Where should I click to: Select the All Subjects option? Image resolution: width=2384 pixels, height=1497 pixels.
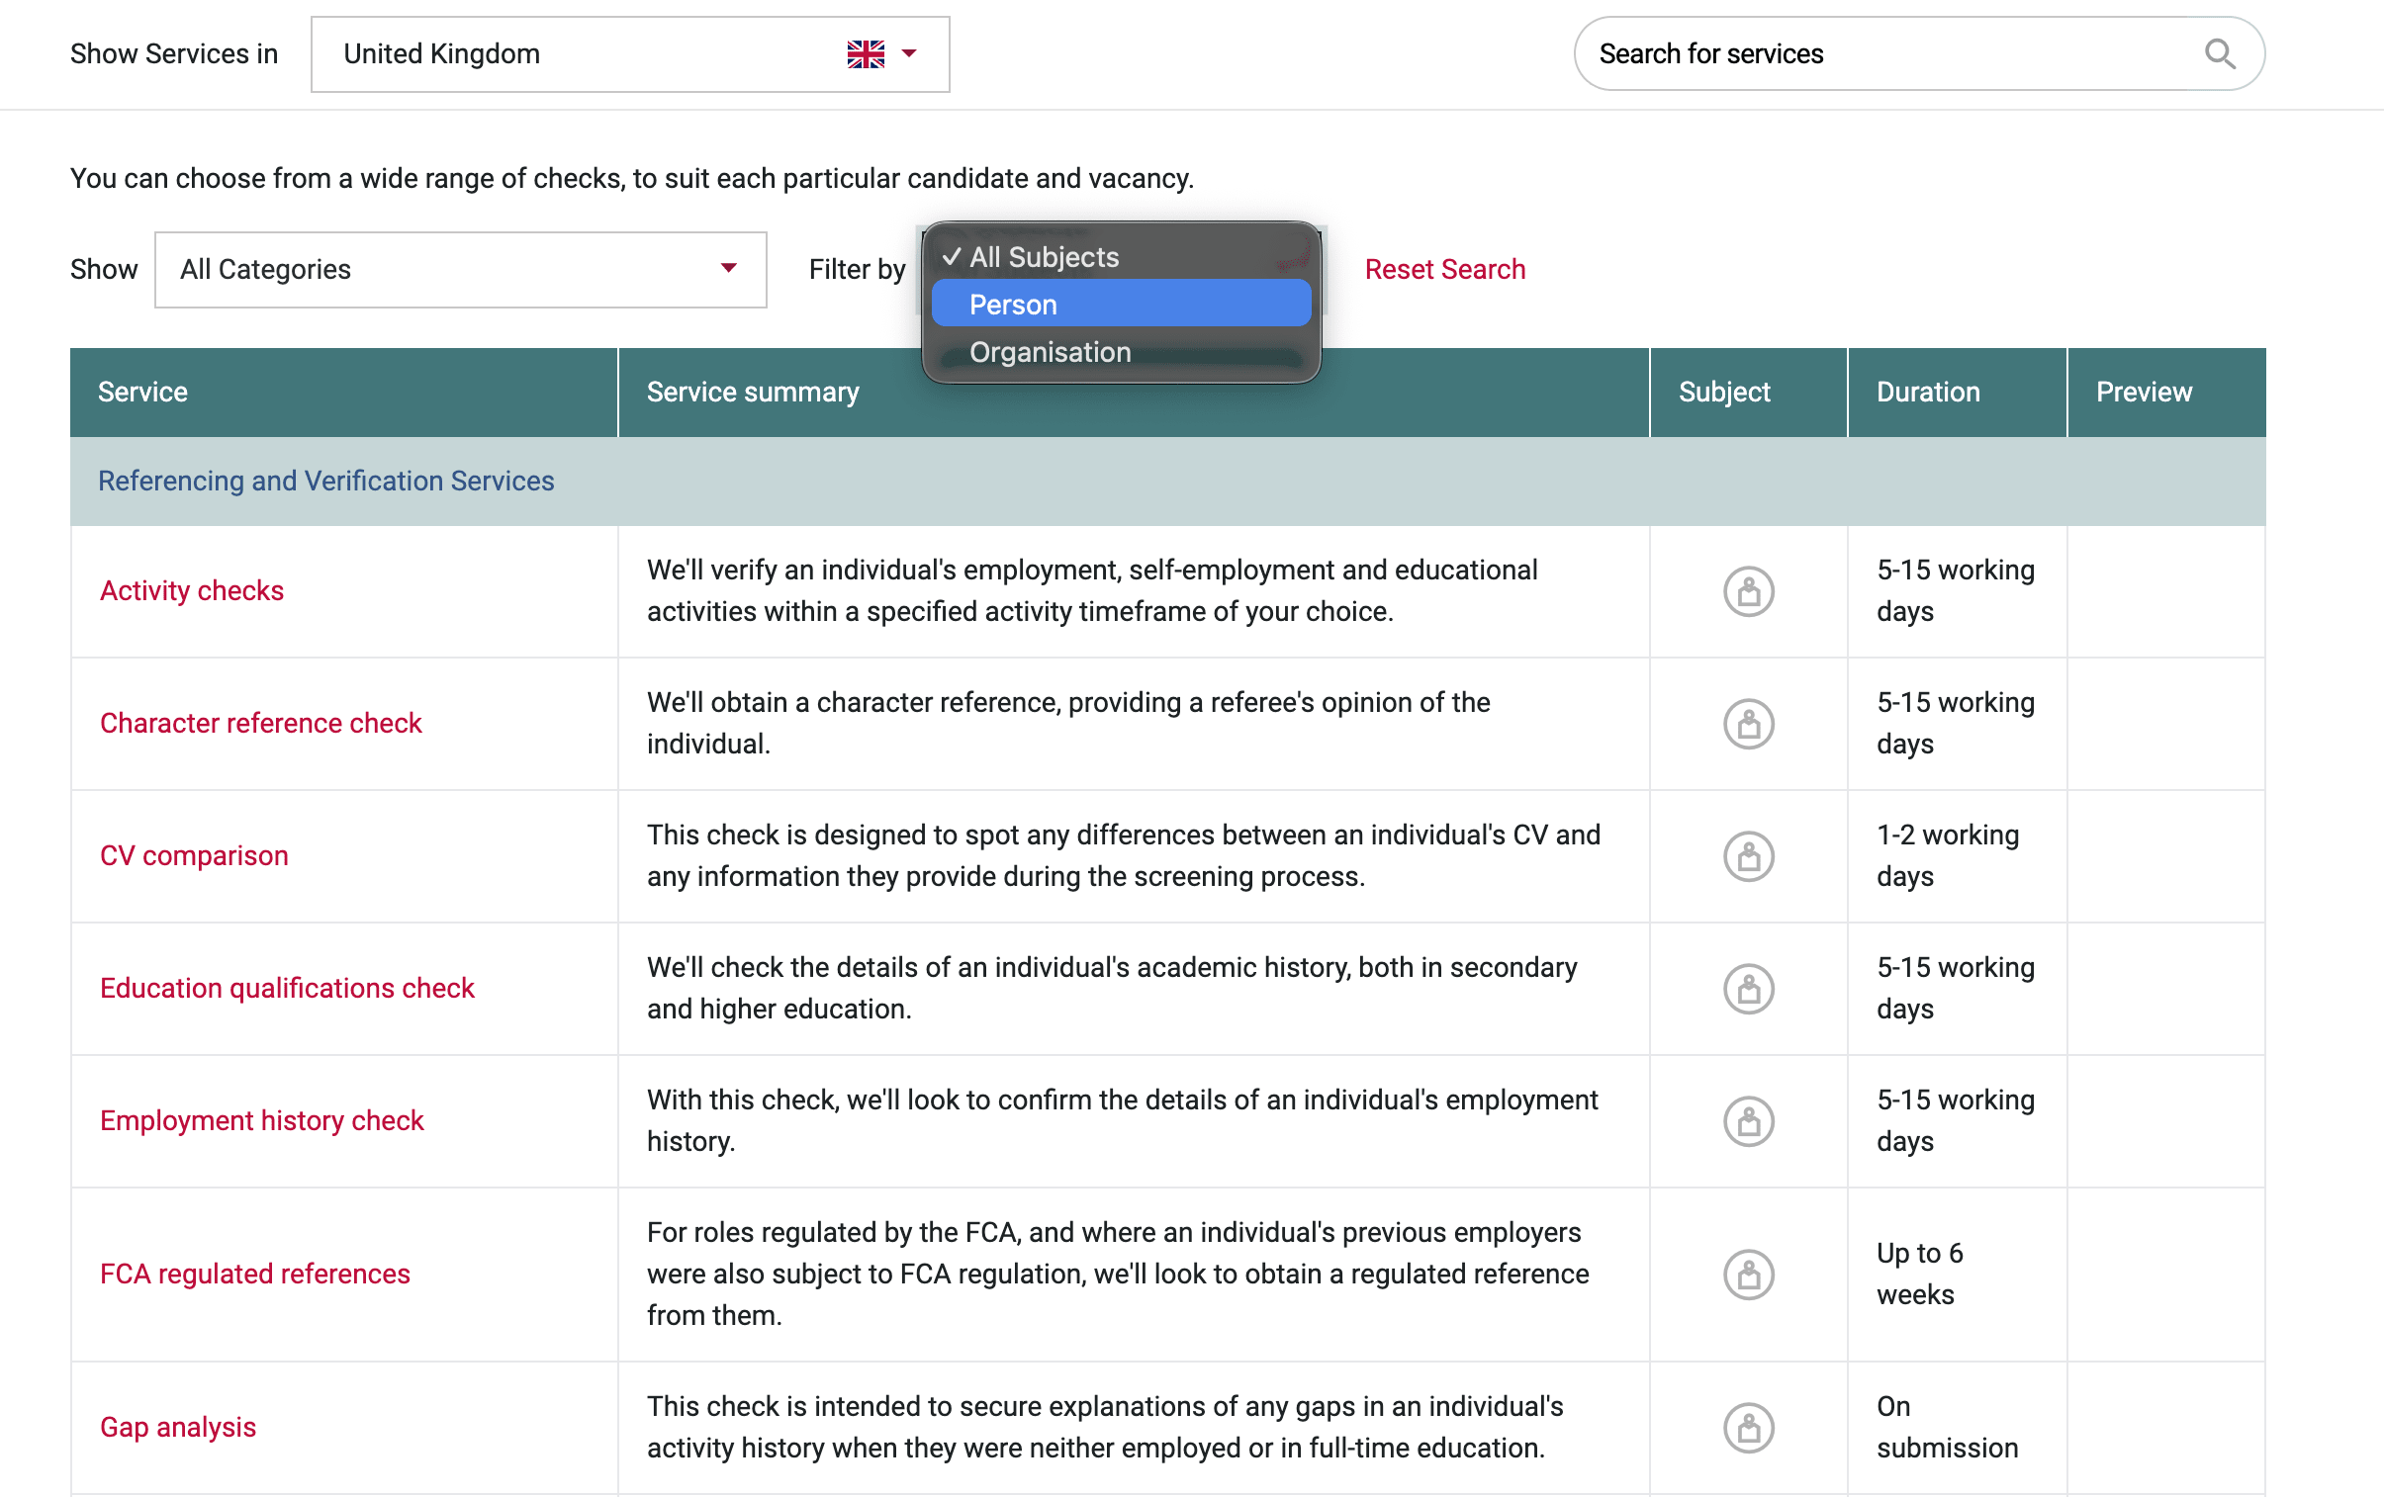(x=1121, y=257)
